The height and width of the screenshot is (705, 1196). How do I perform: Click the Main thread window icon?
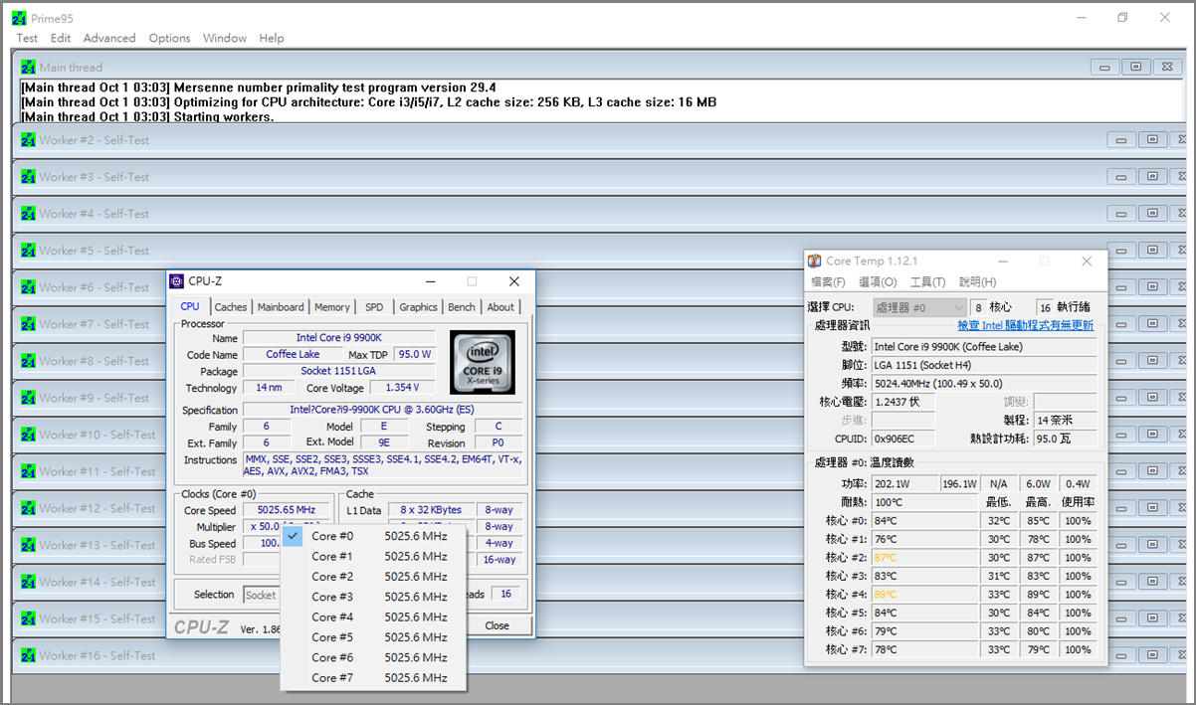(28, 67)
